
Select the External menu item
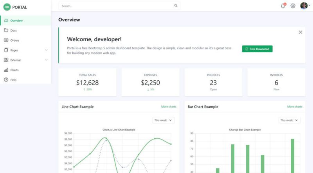[16, 60]
